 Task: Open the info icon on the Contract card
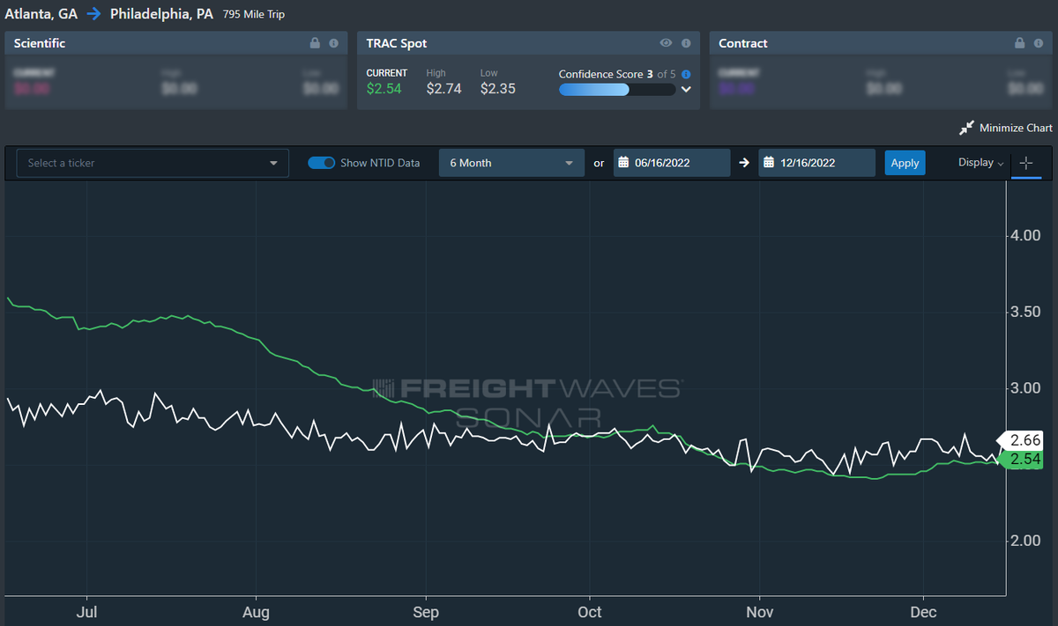coord(1039,43)
